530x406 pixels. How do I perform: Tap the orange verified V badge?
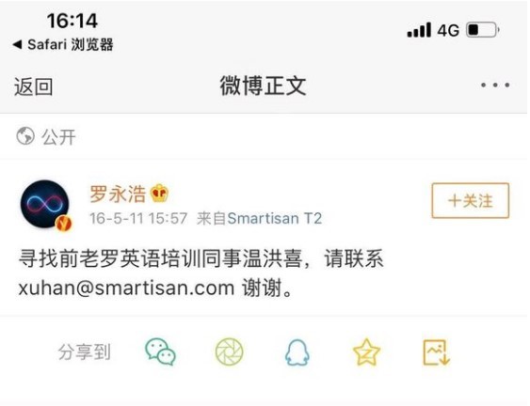(x=64, y=223)
